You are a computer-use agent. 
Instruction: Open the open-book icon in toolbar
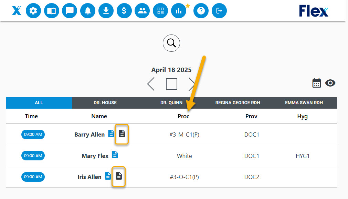click(x=52, y=11)
